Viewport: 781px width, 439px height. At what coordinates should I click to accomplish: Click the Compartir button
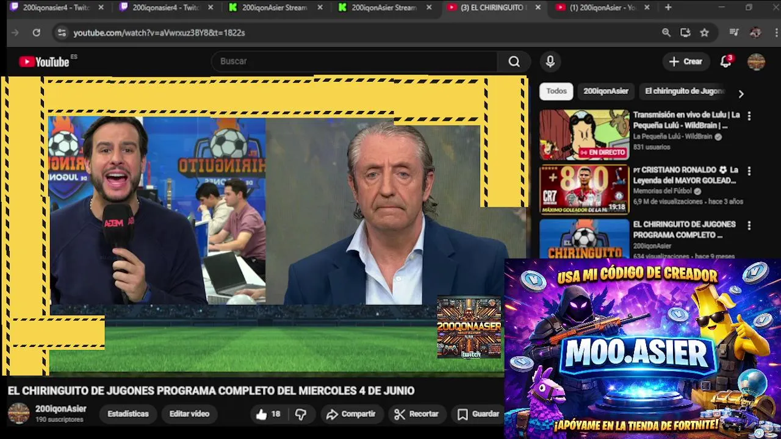click(x=350, y=414)
